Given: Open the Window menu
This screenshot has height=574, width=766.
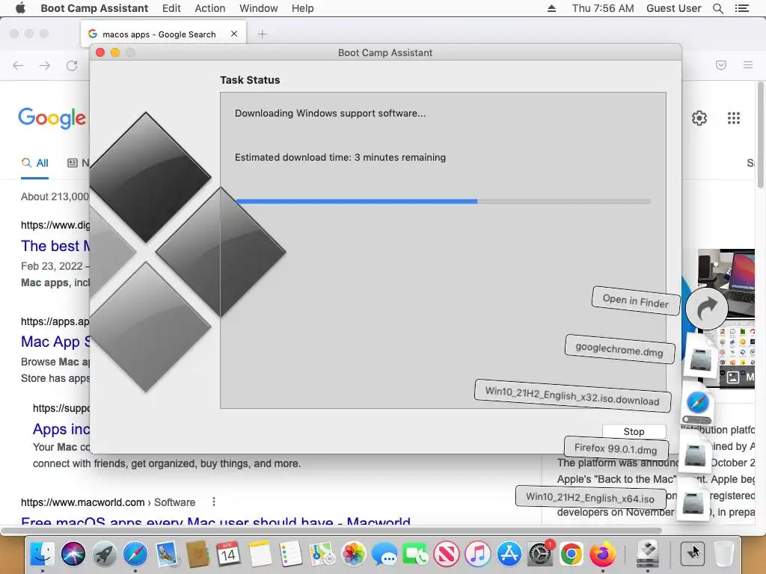Looking at the screenshot, I should [x=258, y=8].
